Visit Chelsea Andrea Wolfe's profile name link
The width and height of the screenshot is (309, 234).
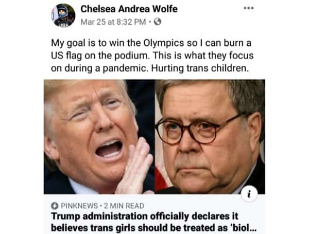(x=129, y=9)
